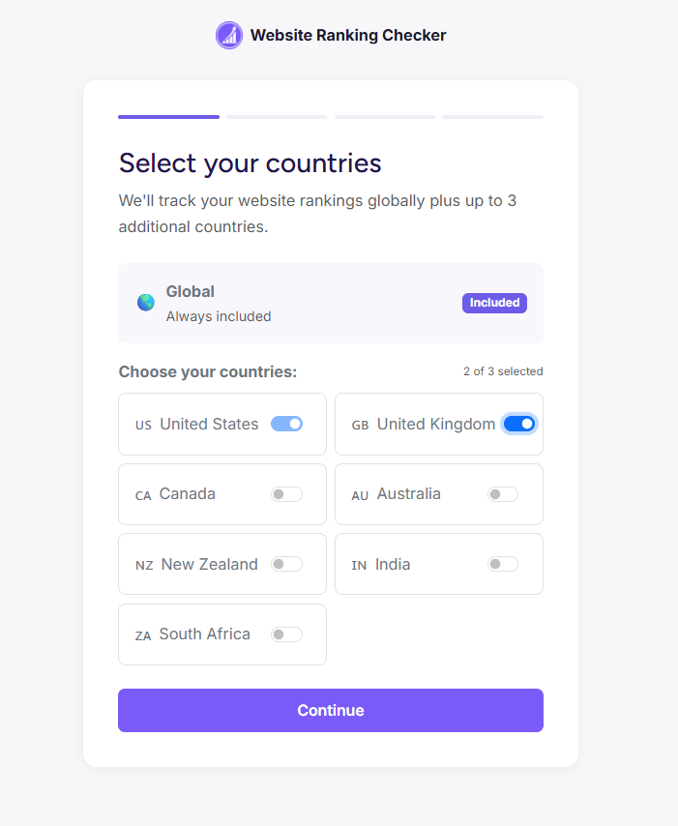Viewport: 678px width, 826px height.
Task: Disable the United Kingdom toggle
Action: pyautogui.click(x=518, y=424)
